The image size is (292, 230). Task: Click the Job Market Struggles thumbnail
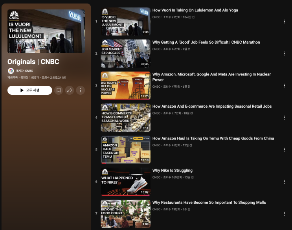[125, 53]
